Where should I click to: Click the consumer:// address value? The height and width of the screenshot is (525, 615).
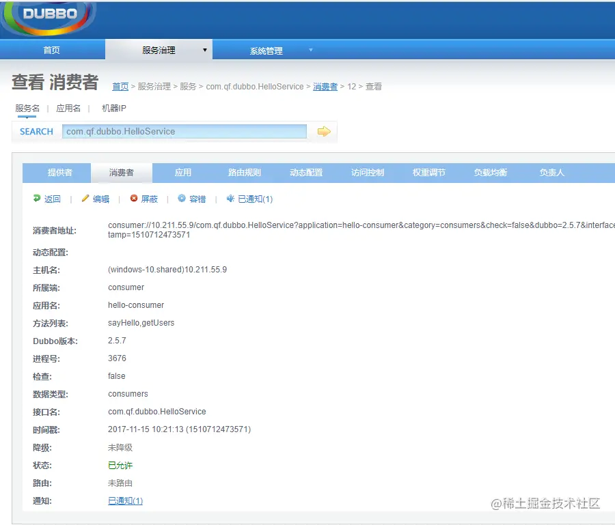point(361,230)
